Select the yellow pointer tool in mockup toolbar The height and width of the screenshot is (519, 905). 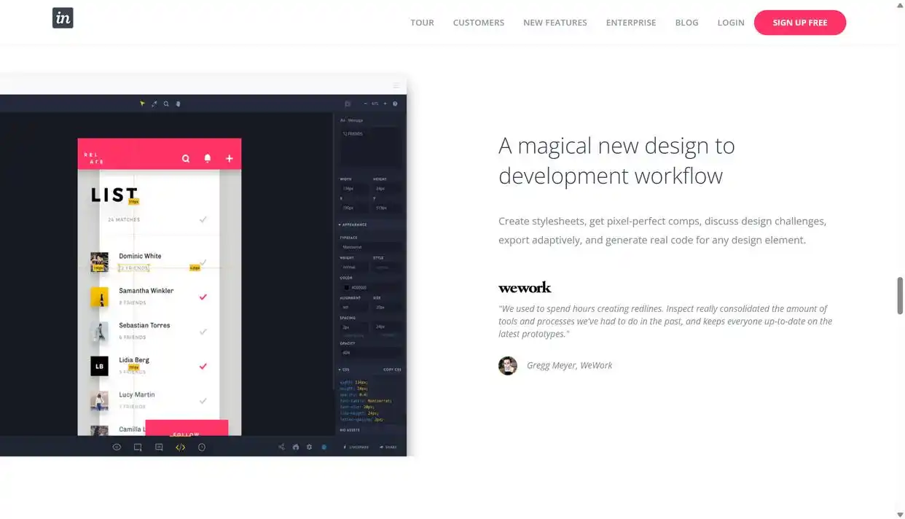[142, 104]
